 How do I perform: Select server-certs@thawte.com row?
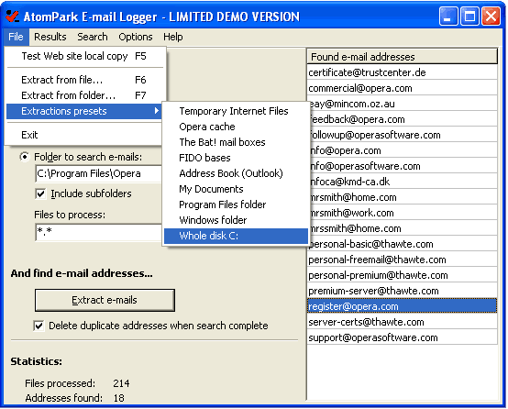pyautogui.click(x=402, y=322)
